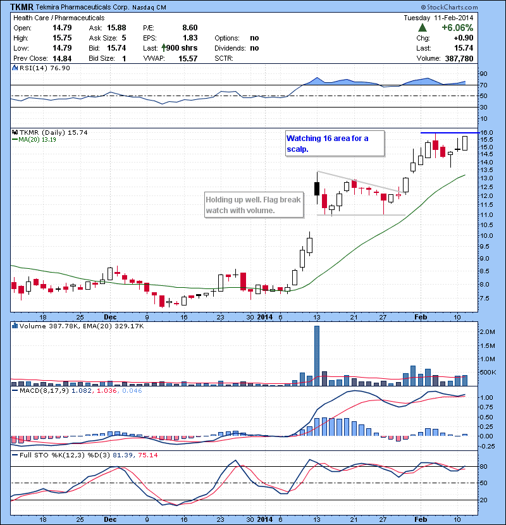This screenshot has height=525, width=506.
Task: Click the tallest volume bar near Jan 13
Action: (x=317, y=356)
